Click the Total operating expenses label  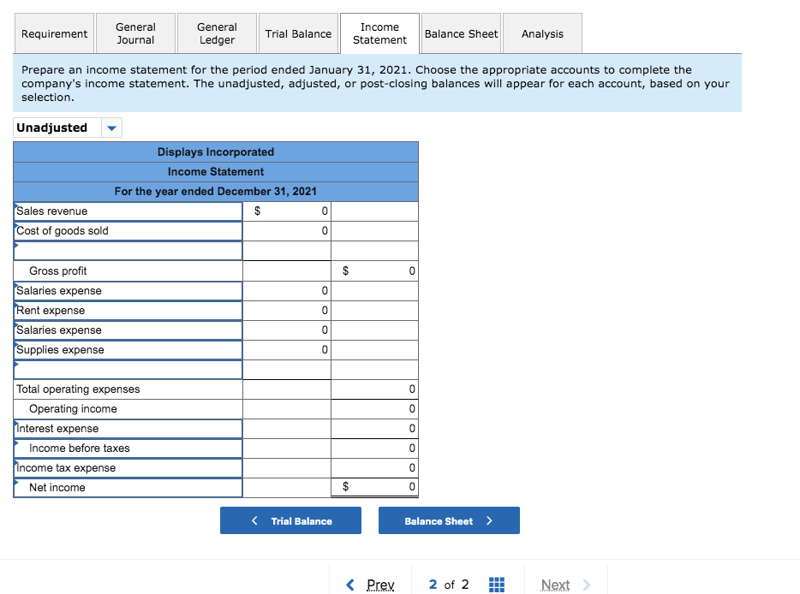78,389
